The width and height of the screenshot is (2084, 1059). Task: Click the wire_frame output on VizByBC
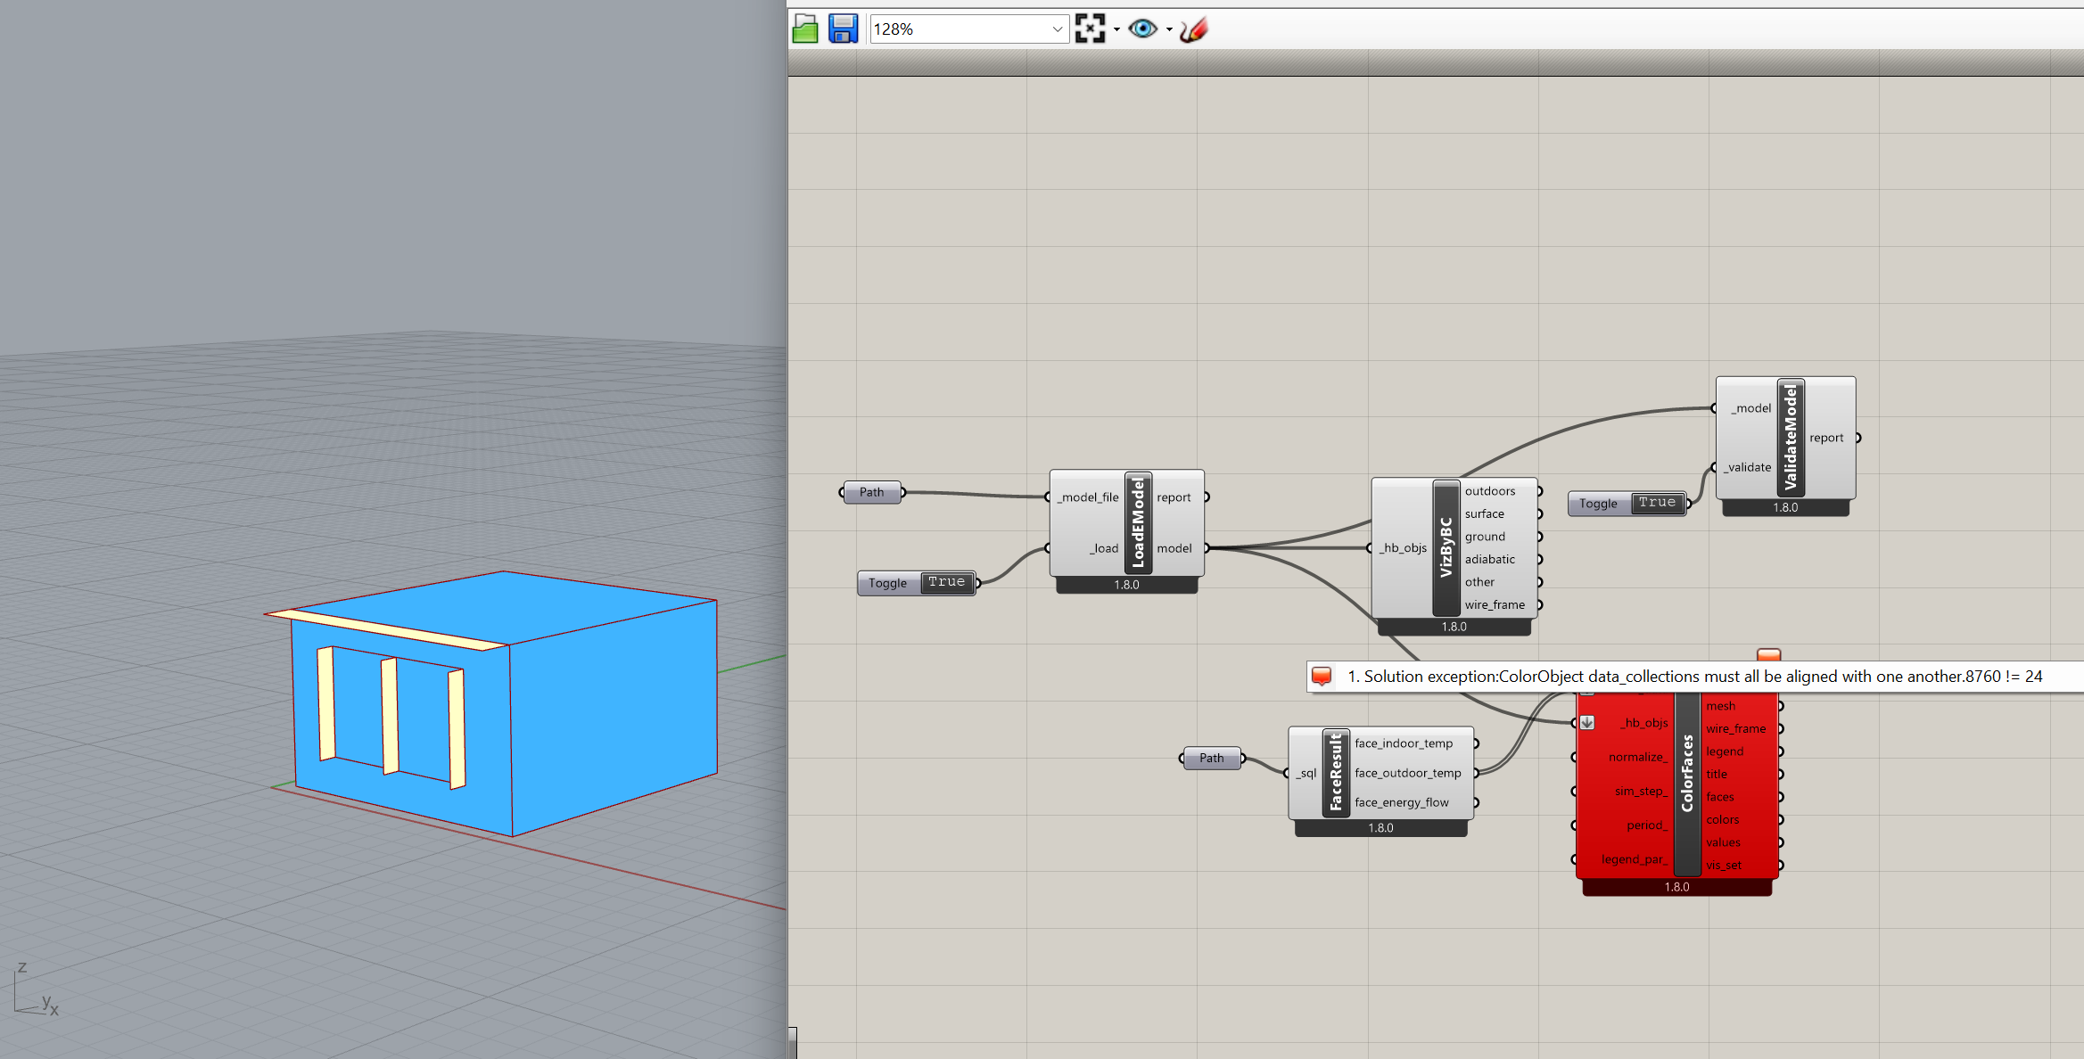point(1495,604)
